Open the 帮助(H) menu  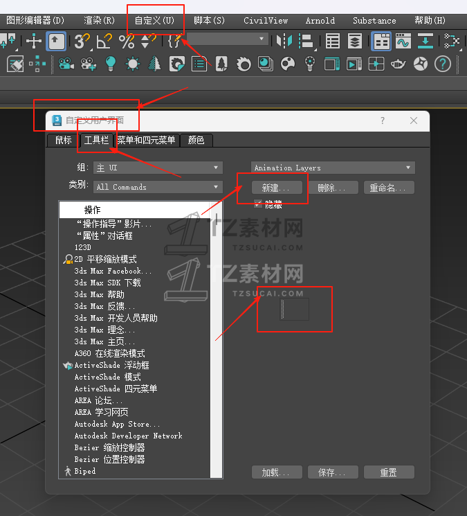pos(430,20)
